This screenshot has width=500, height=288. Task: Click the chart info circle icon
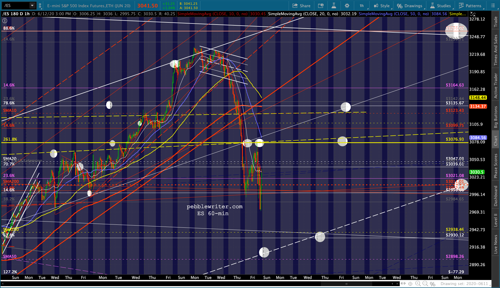[5, 21]
